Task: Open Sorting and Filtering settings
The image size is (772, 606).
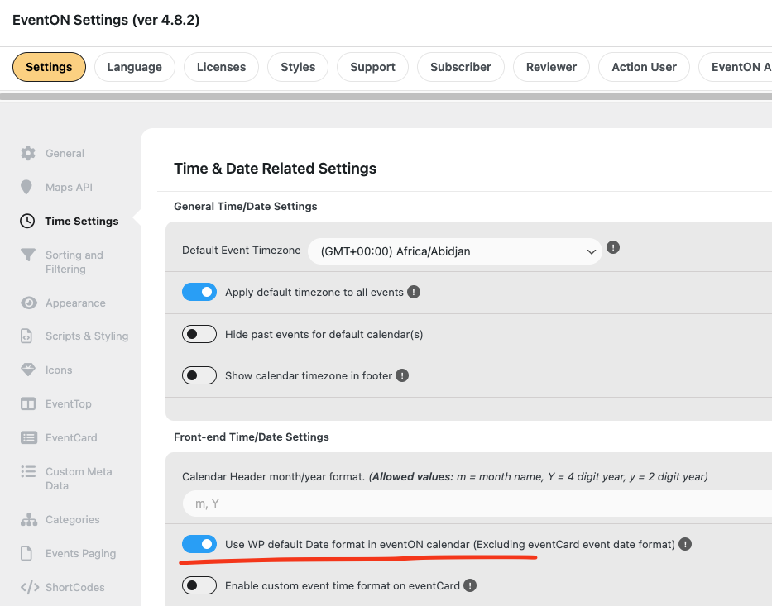Action: click(74, 262)
